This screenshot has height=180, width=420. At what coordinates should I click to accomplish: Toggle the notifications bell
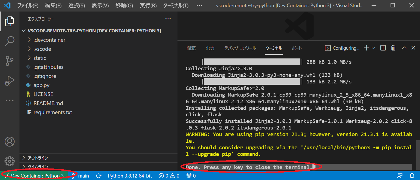412,176
